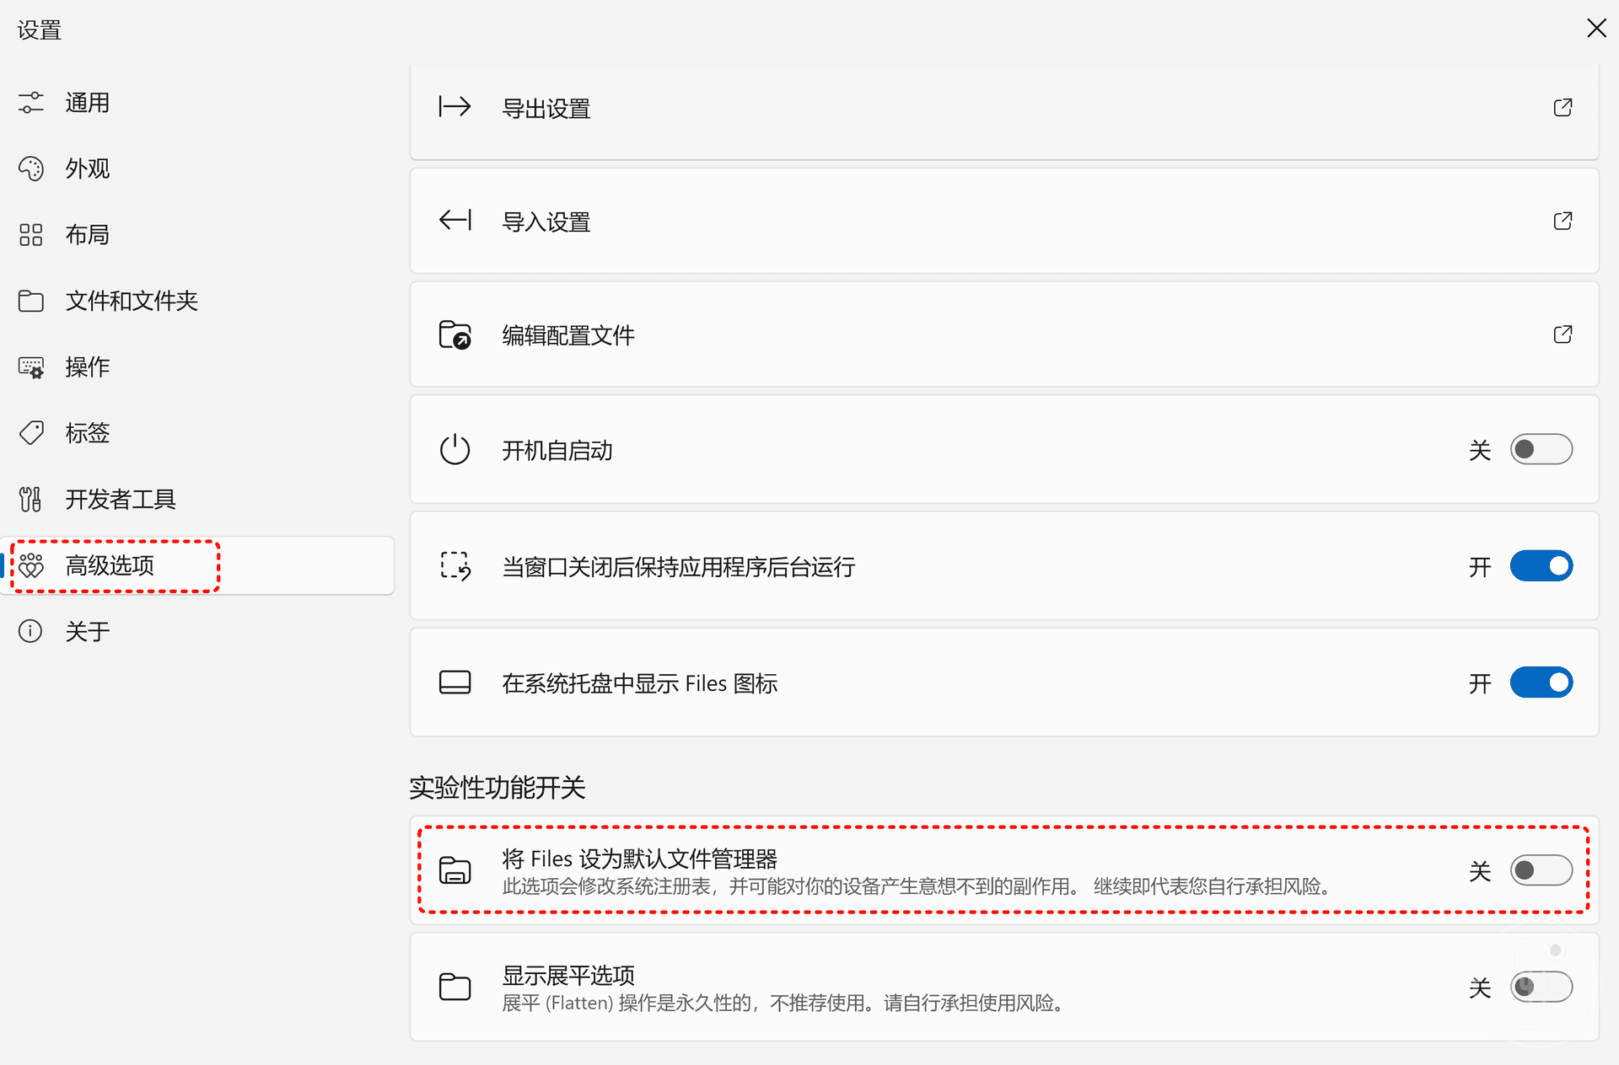
Task: Open the 关于 page
Action: pos(88,631)
